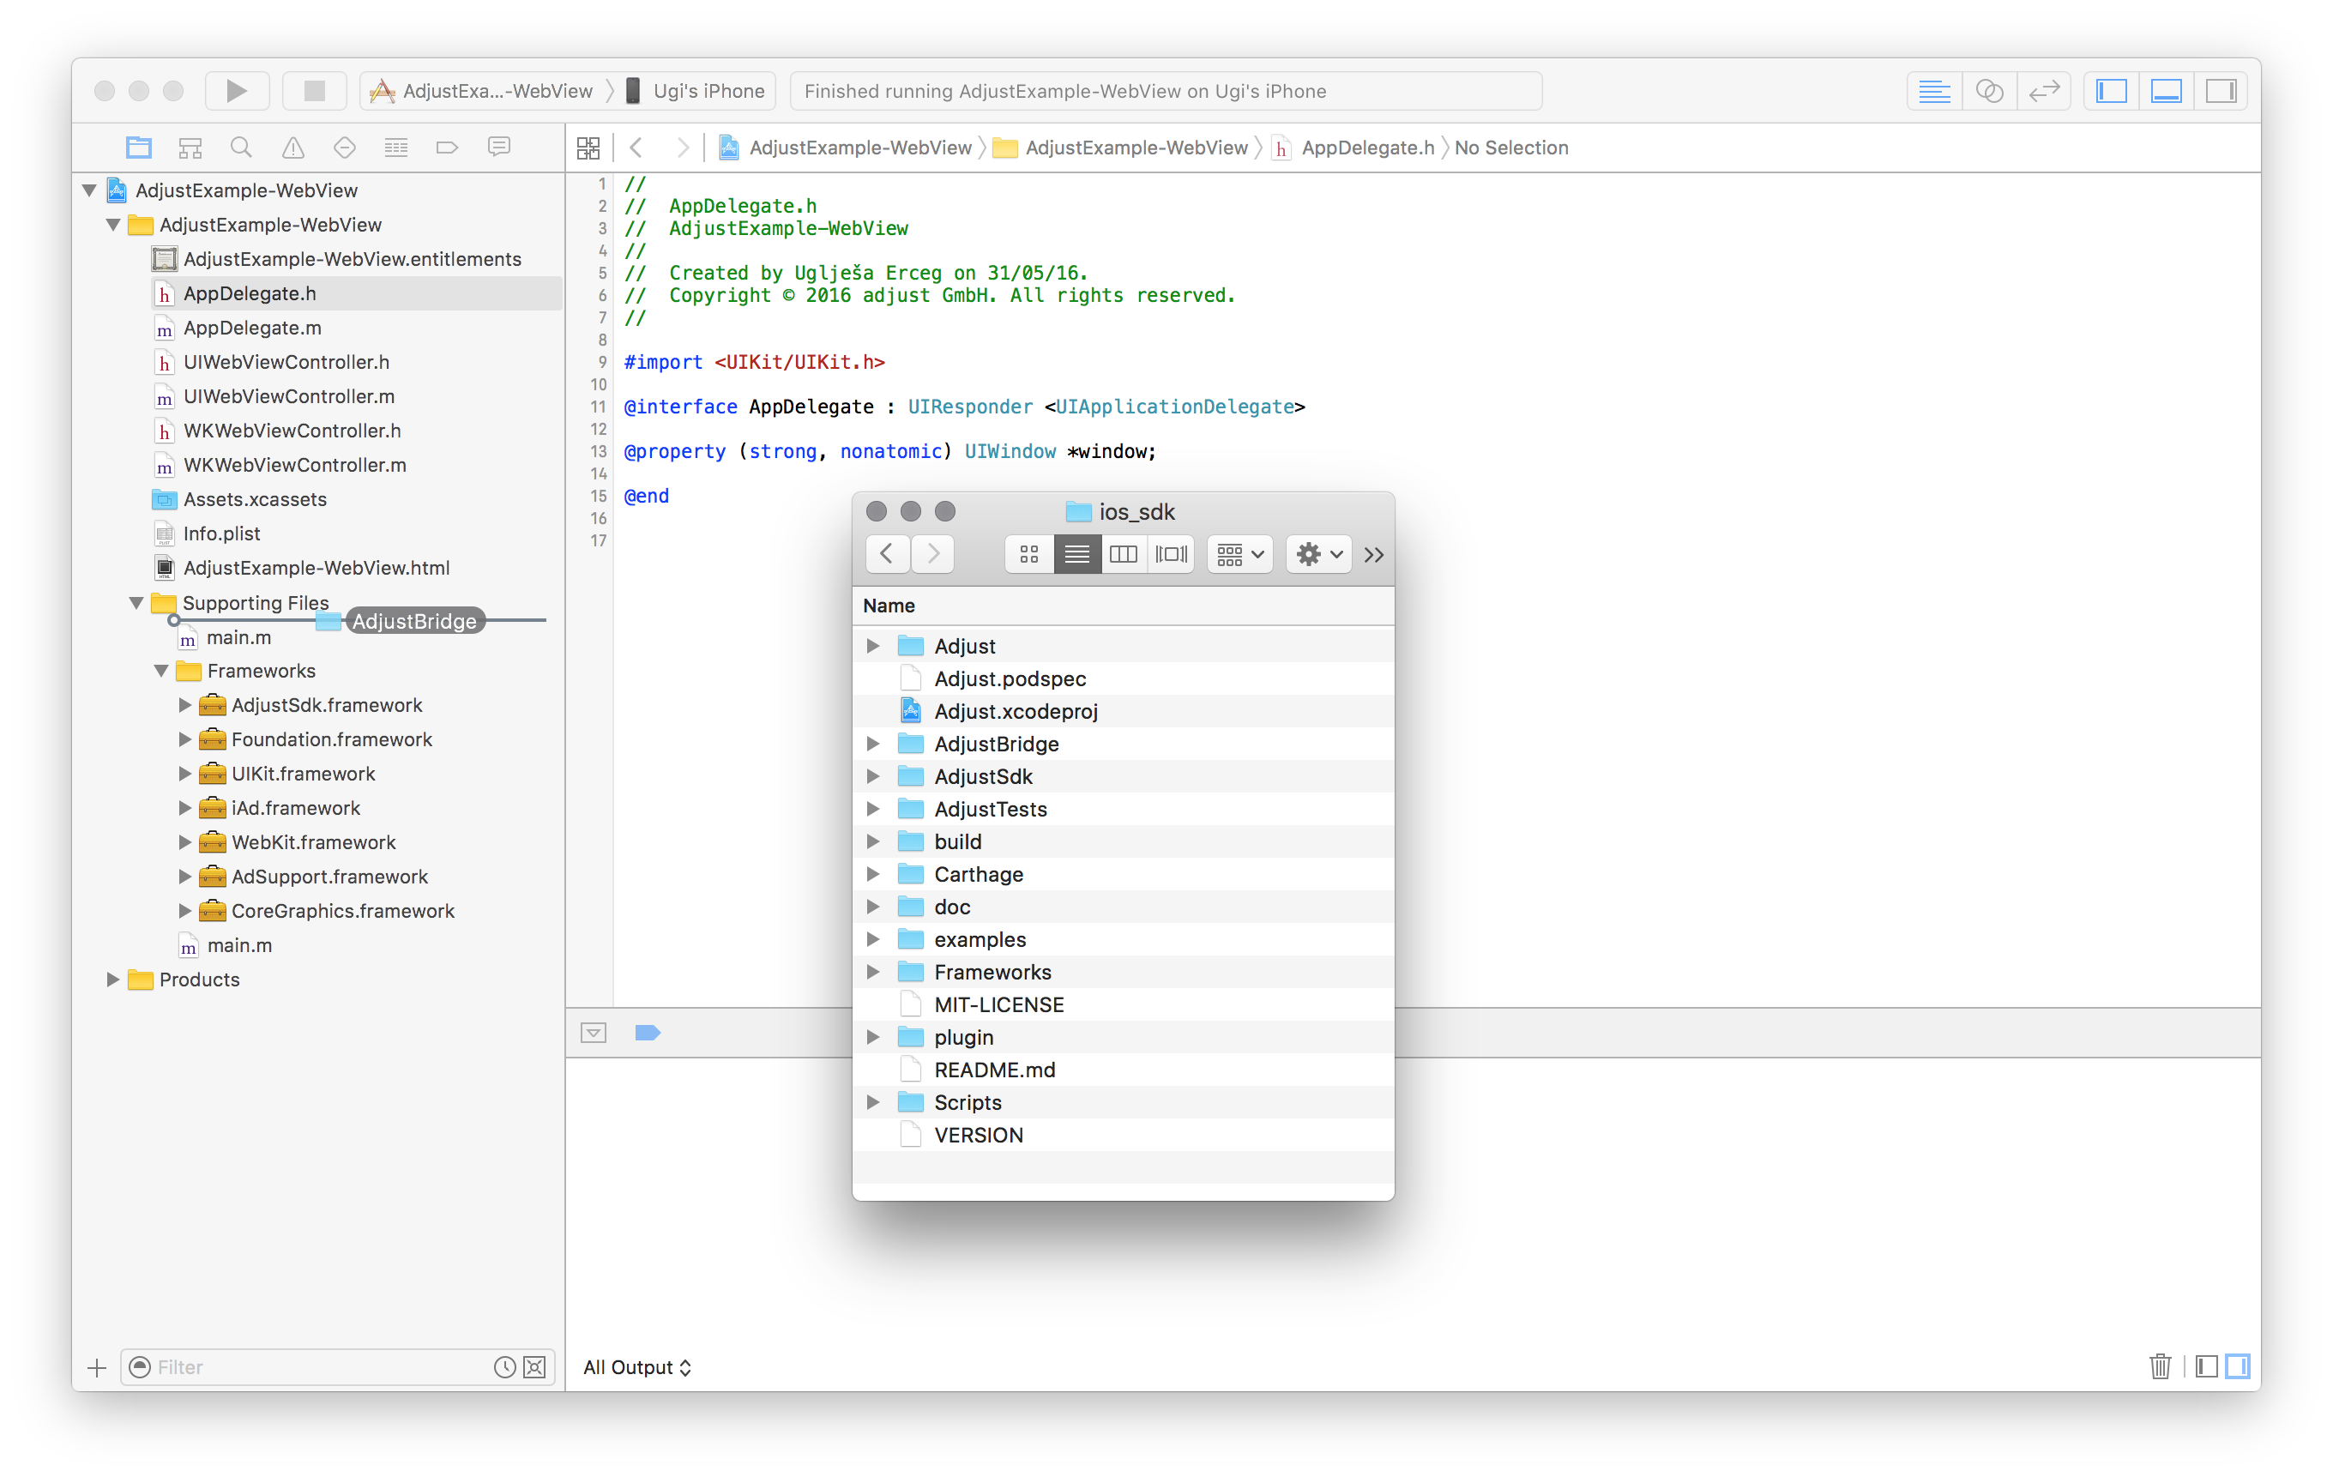Open the related items grid menu

[588, 148]
